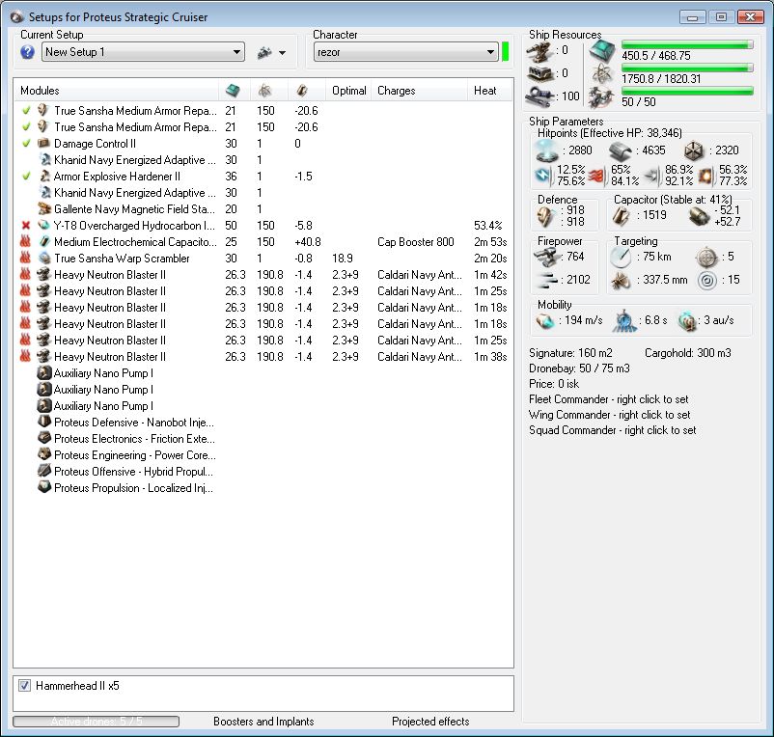Click the 53.4% heat value cell
The height and width of the screenshot is (737, 774).
(487, 226)
